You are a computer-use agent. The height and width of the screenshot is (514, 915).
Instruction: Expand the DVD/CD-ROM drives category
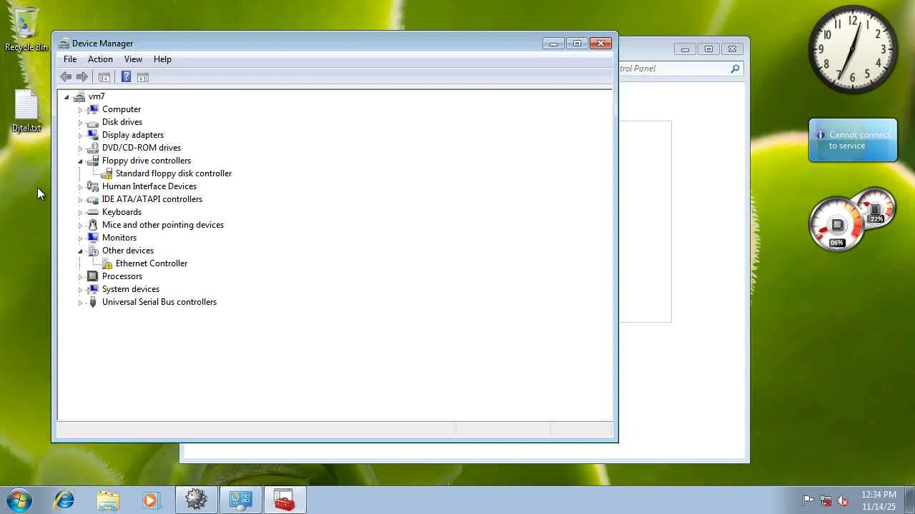80,148
